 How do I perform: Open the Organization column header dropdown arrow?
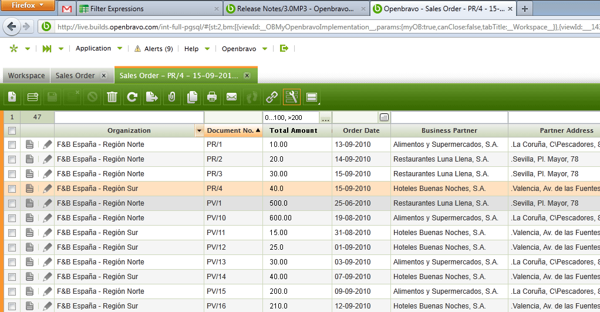200,130
